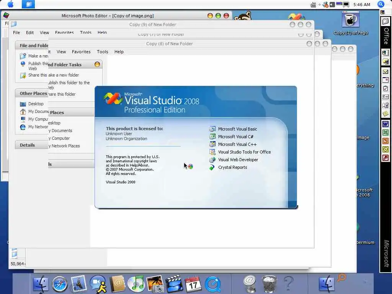Open Copy (2) of Pego desktop icon
Image resolution: width=392 pixels, height=294 pixels.
tap(351, 23)
